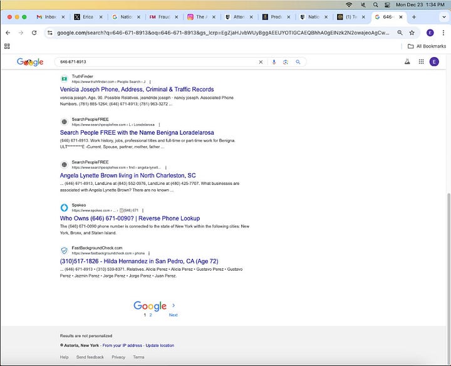Open the zoom magnifier icon in address bar
Viewport: 451px width, 366px height.
click(x=400, y=33)
